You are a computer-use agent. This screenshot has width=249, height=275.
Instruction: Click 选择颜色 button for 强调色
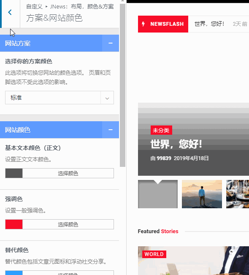[68, 224]
